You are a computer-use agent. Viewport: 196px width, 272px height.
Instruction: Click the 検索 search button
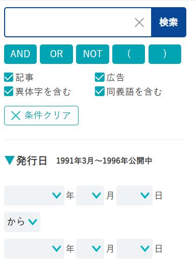tap(168, 22)
